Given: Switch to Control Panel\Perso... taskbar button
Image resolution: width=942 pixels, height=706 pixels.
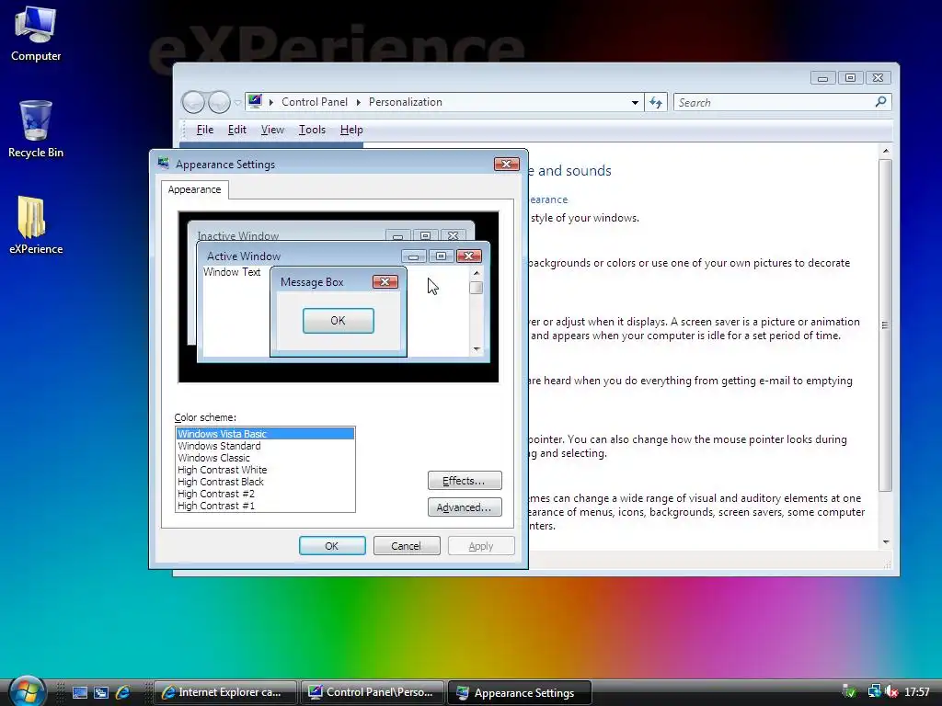Looking at the screenshot, I should click(373, 692).
